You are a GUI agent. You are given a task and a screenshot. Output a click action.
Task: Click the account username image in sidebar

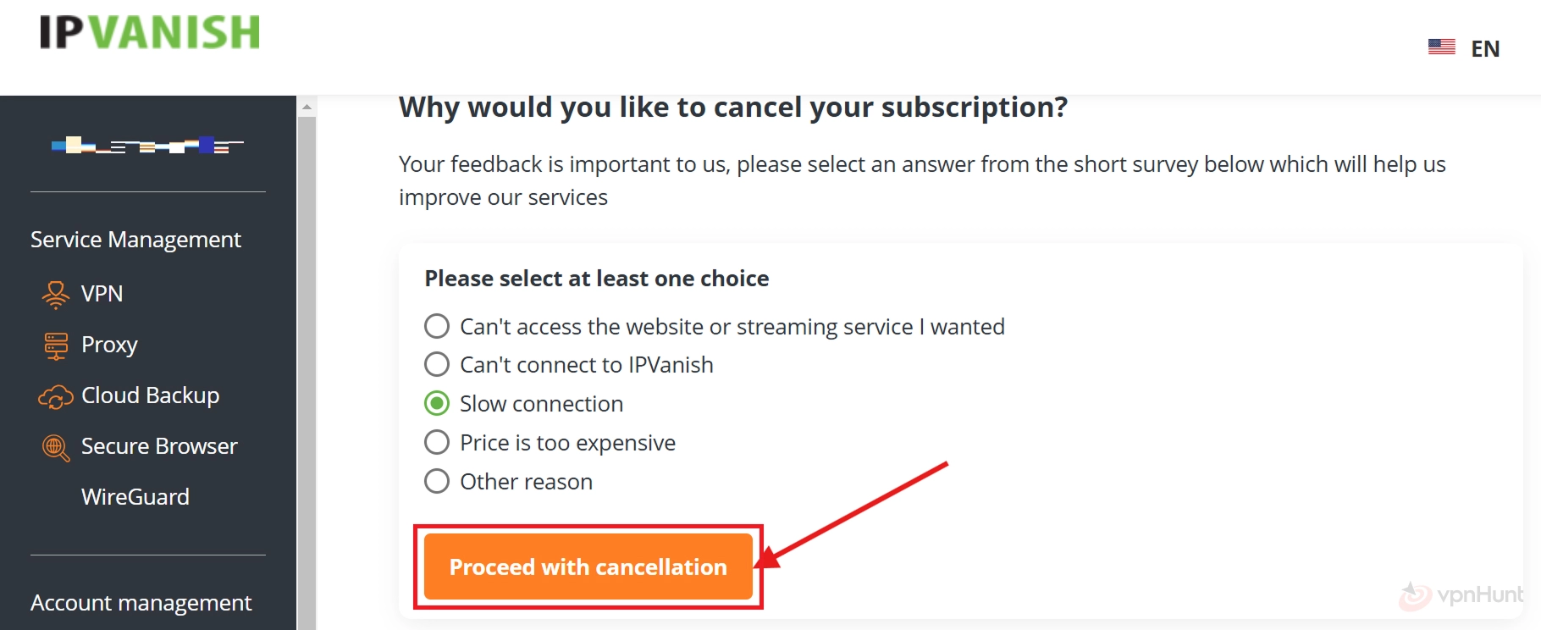click(147, 146)
